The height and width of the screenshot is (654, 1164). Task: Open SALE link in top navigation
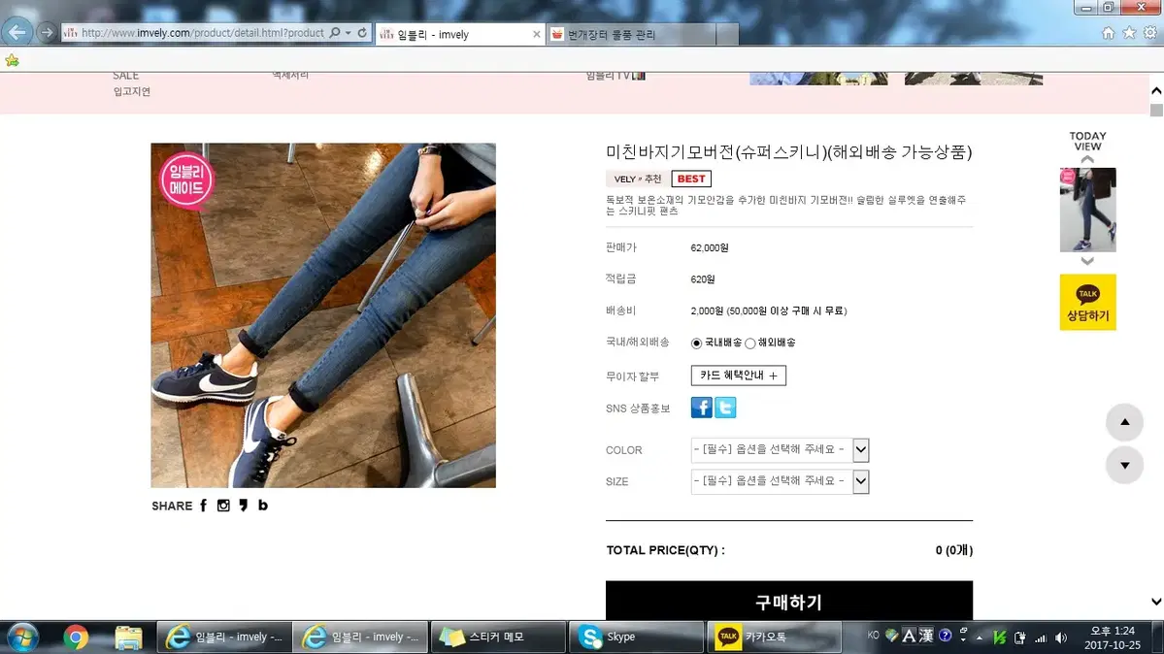(125, 76)
